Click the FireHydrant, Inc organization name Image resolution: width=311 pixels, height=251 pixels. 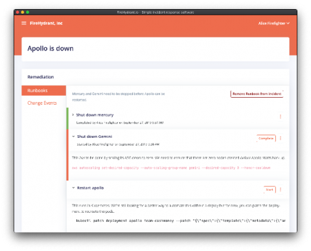click(x=46, y=23)
